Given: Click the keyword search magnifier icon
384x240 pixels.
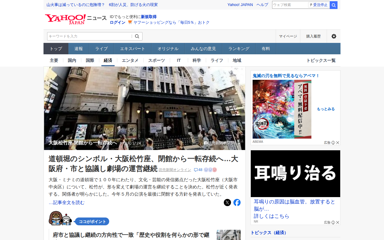Looking at the screenshot, I should (137, 36).
